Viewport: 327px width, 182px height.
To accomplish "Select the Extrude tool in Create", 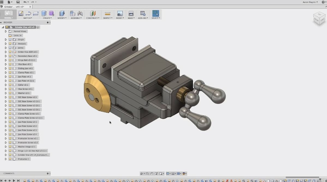I will [44, 13].
